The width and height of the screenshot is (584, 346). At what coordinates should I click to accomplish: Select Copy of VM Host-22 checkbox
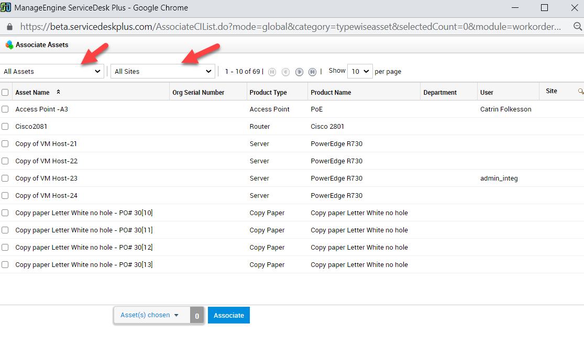click(5, 161)
